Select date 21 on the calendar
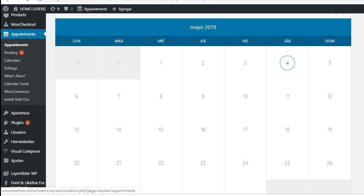Viewport: 364px width, 196px height. click(119, 163)
